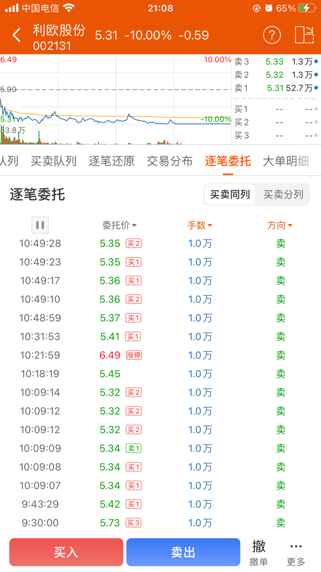
Task: Select the 10:18:19 order at 5.45
Action: pos(160,374)
